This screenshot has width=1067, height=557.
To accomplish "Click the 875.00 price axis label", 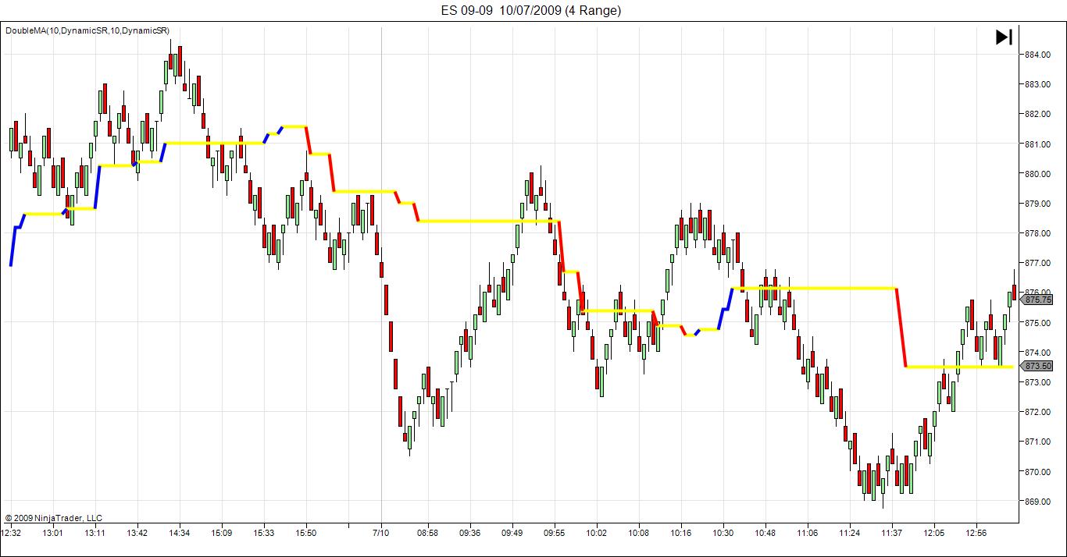I will click(1037, 323).
